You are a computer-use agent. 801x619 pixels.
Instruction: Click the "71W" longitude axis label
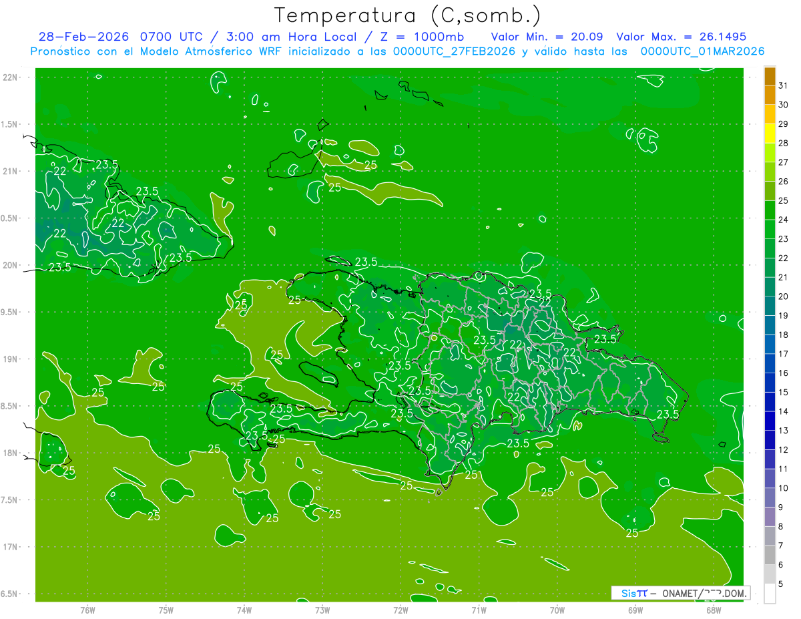coord(479,610)
